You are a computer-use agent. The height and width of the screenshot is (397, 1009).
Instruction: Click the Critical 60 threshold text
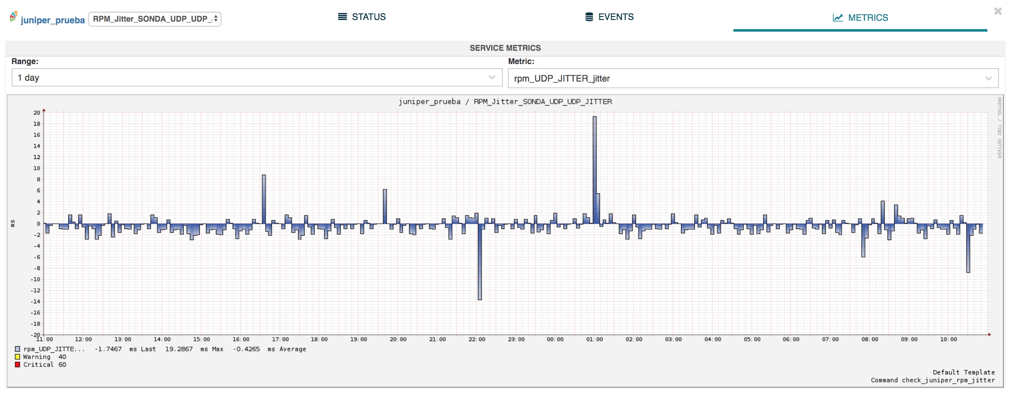[x=45, y=365]
